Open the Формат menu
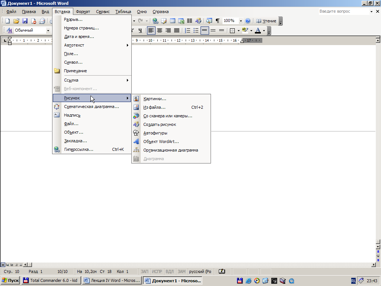 pyautogui.click(x=83, y=12)
